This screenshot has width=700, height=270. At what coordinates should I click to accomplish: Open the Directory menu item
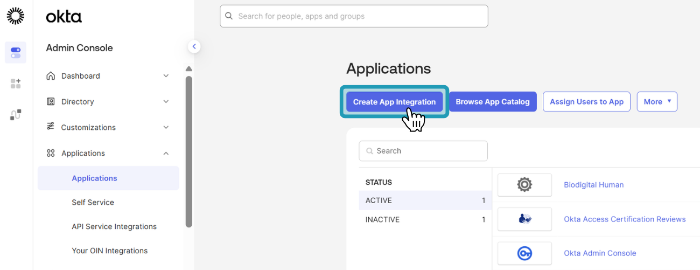pyautogui.click(x=108, y=101)
